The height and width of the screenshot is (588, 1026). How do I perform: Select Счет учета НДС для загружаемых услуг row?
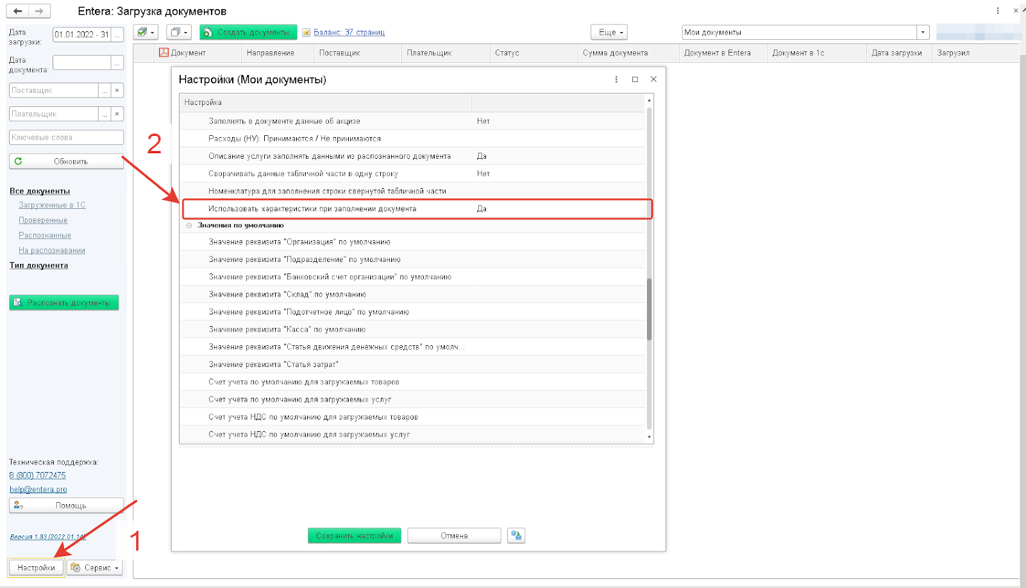coord(412,434)
